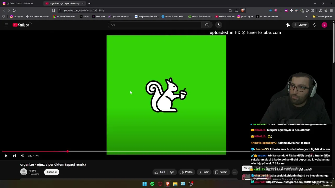Open the account avatar menu

pos(324,25)
